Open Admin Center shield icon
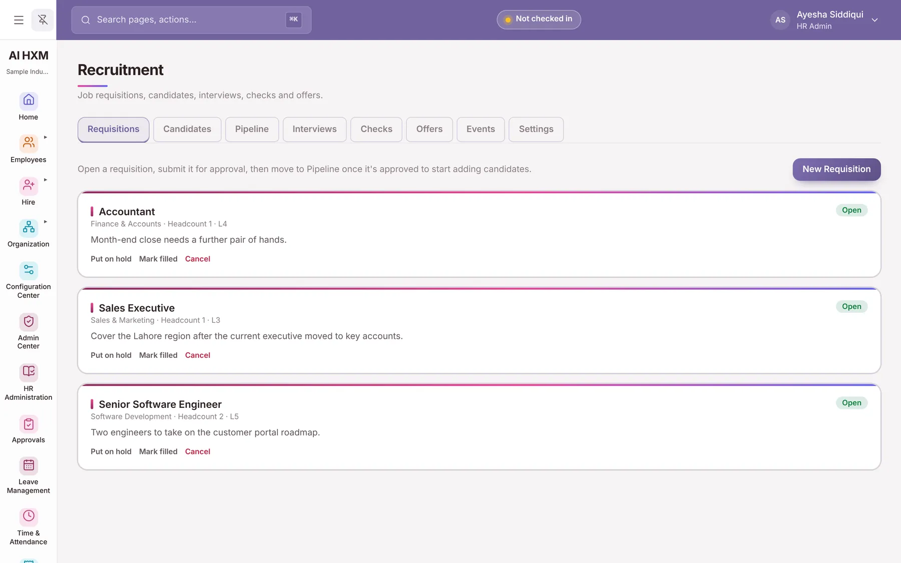This screenshot has height=563, width=901. tap(29, 321)
